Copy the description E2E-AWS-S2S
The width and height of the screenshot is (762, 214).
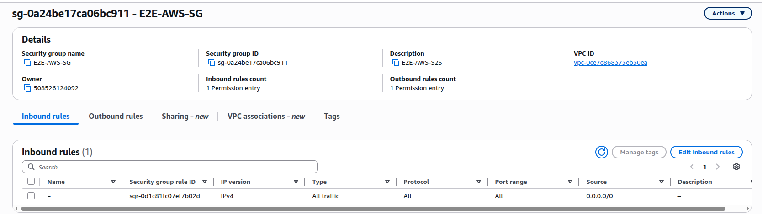pyautogui.click(x=396, y=63)
